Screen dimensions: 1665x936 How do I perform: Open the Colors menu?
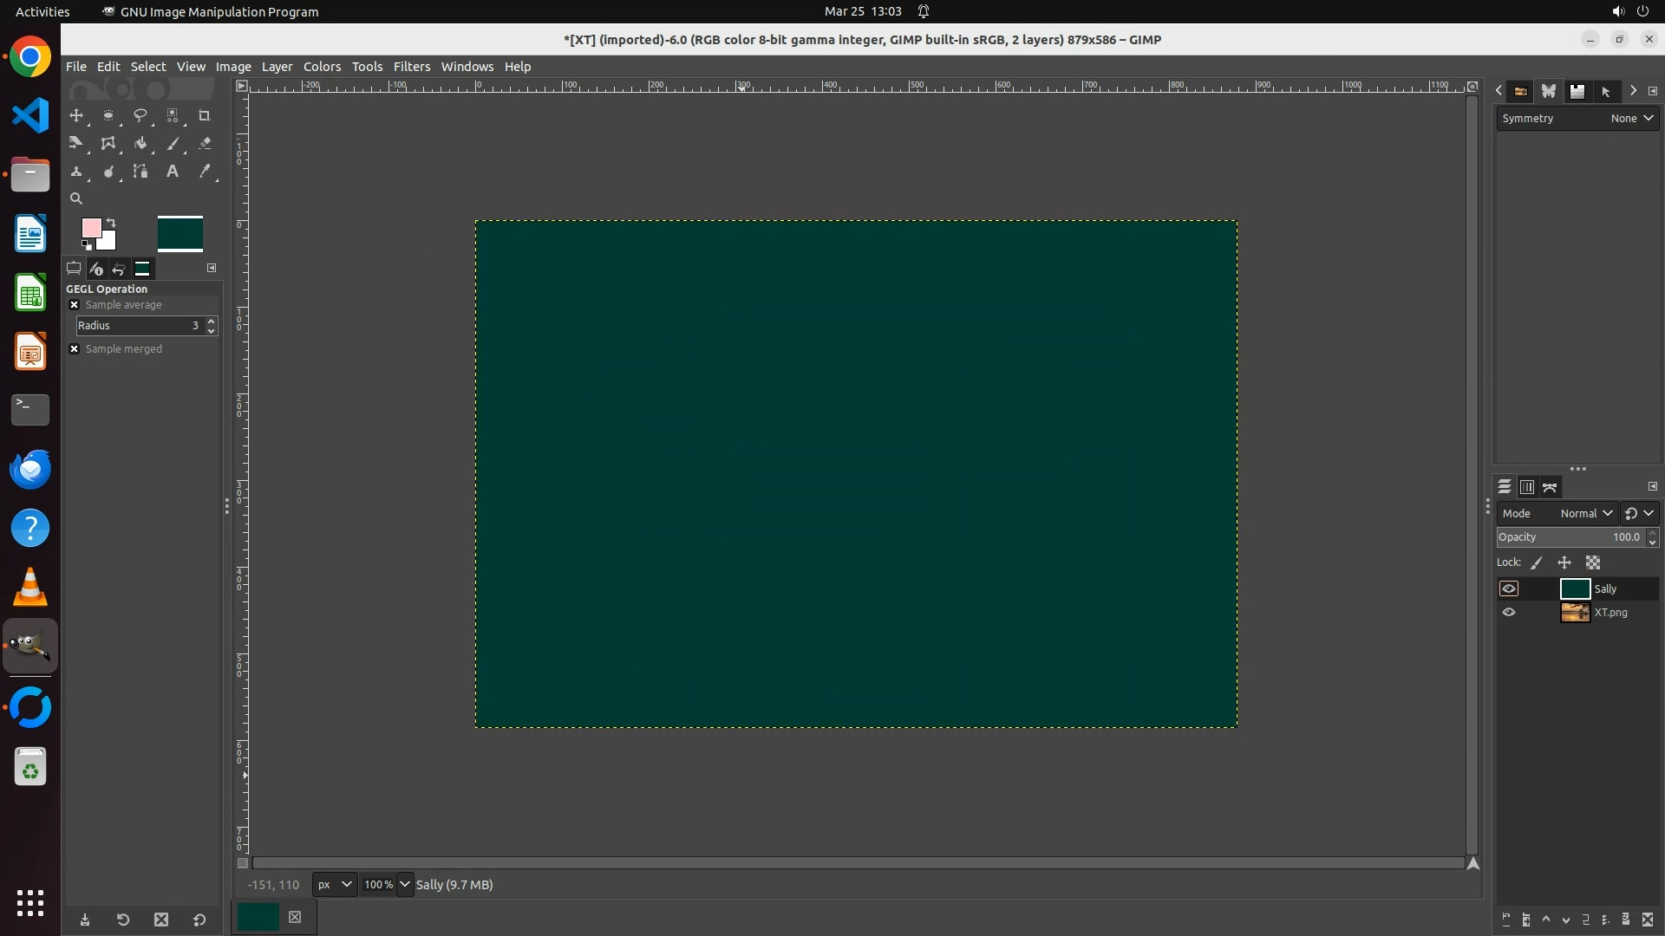[322, 67]
